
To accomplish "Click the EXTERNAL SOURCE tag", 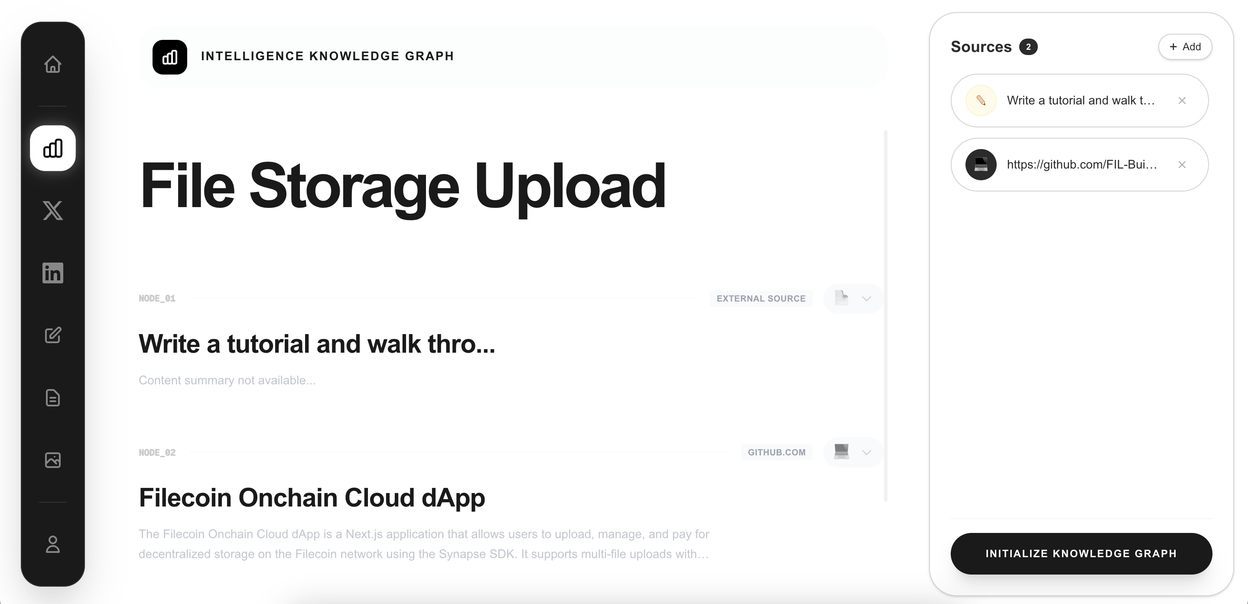I will point(760,299).
